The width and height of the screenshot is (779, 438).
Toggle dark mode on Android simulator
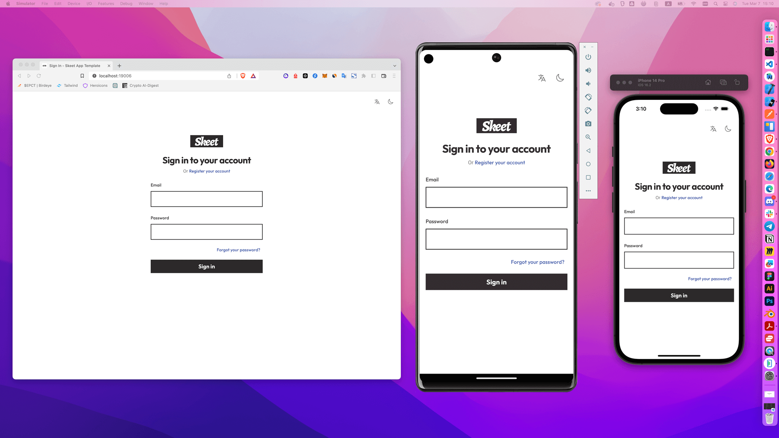coord(560,78)
